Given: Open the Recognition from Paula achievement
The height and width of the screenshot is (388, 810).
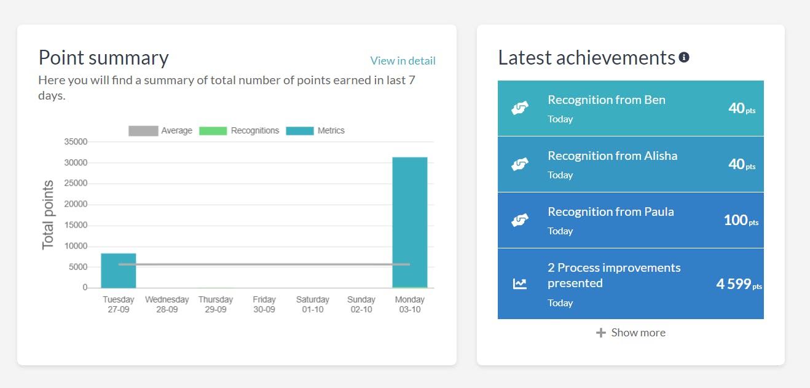Looking at the screenshot, I should pyautogui.click(x=631, y=220).
